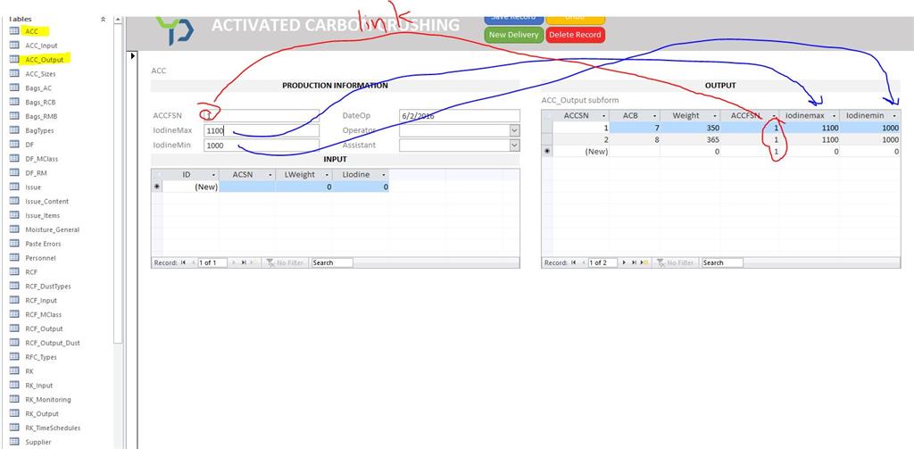Image resolution: width=914 pixels, height=449 pixels.
Task: Click the DF_MClass table icon
Action: point(14,159)
